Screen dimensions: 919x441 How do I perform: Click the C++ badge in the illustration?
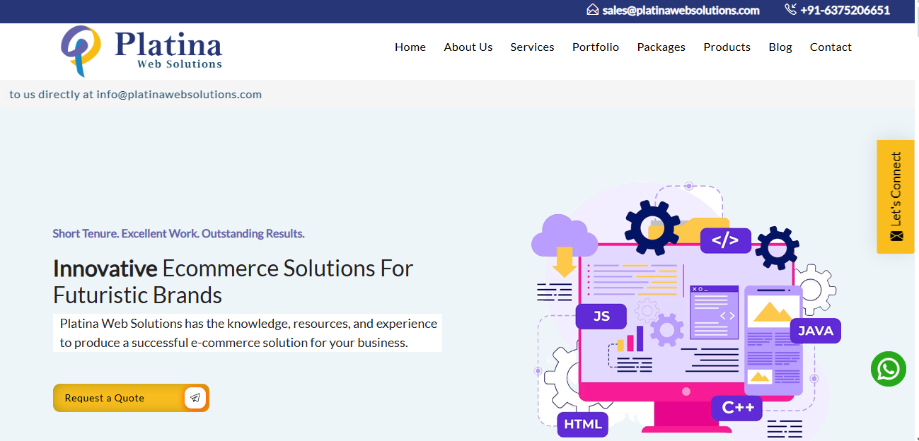tap(737, 408)
